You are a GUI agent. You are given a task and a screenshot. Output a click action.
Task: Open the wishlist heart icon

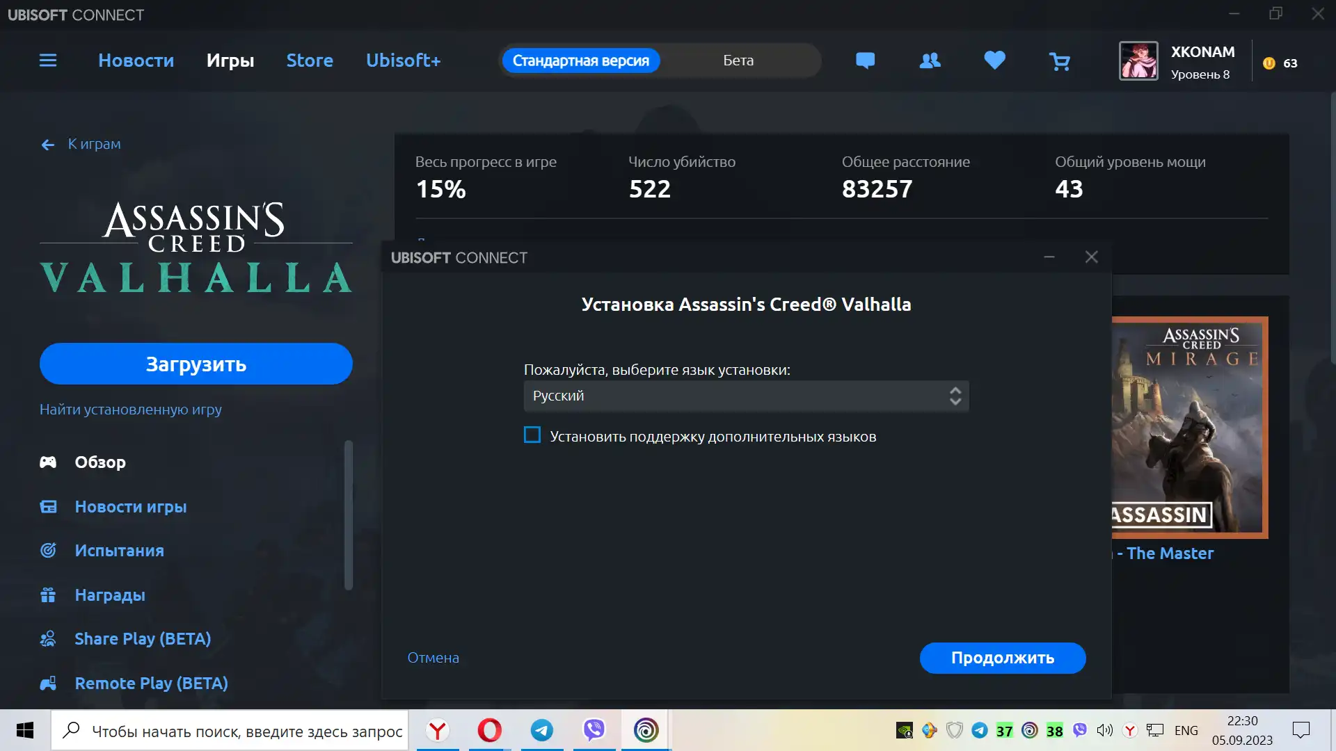click(x=994, y=60)
